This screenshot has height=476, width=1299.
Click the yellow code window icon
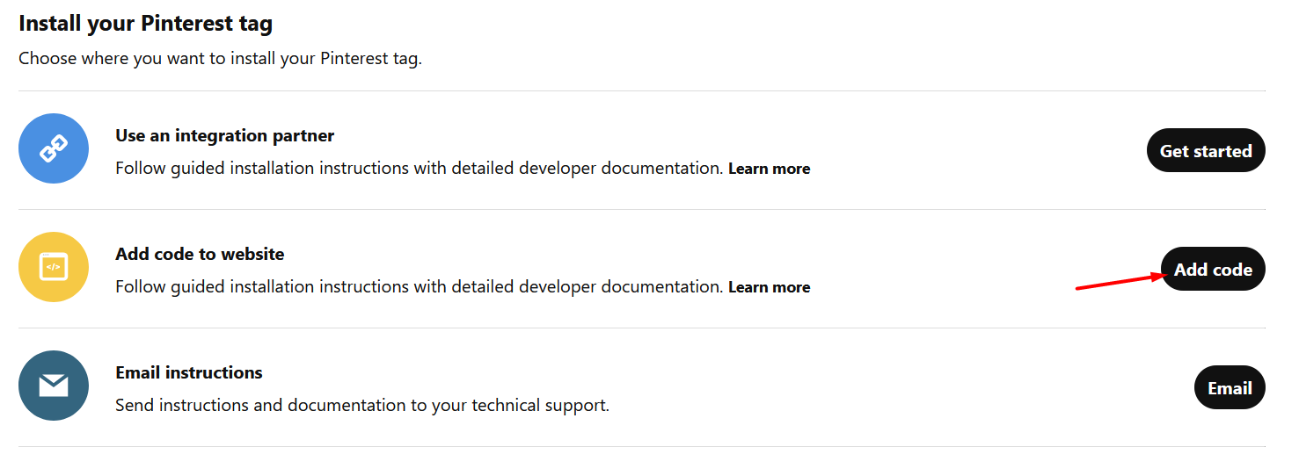point(54,267)
